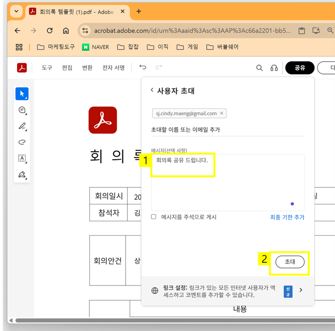Select the signature pen tool
The width and height of the screenshot is (335, 331).
pos(22,174)
